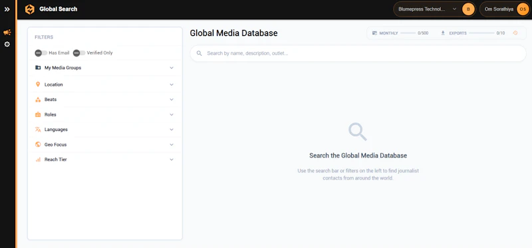
Task: Click the Global Search header title
Action: point(59,9)
